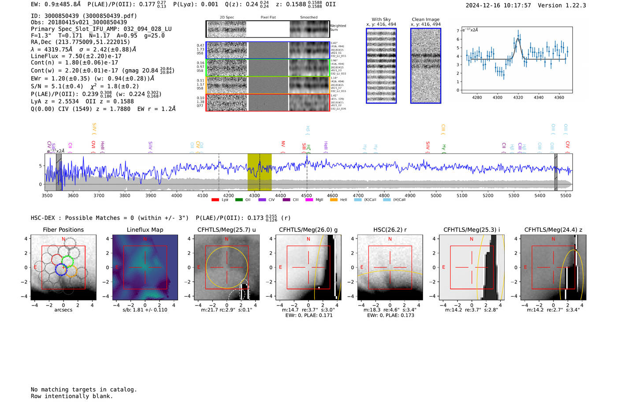This screenshot has width=617, height=420.
Task: Click the HeII orange legend swatch
Action: point(334,200)
